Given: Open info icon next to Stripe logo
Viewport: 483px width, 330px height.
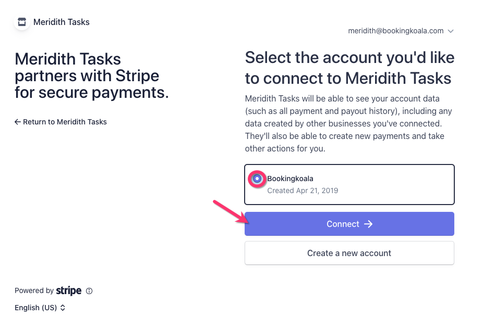Looking at the screenshot, I should coord(89,291).
